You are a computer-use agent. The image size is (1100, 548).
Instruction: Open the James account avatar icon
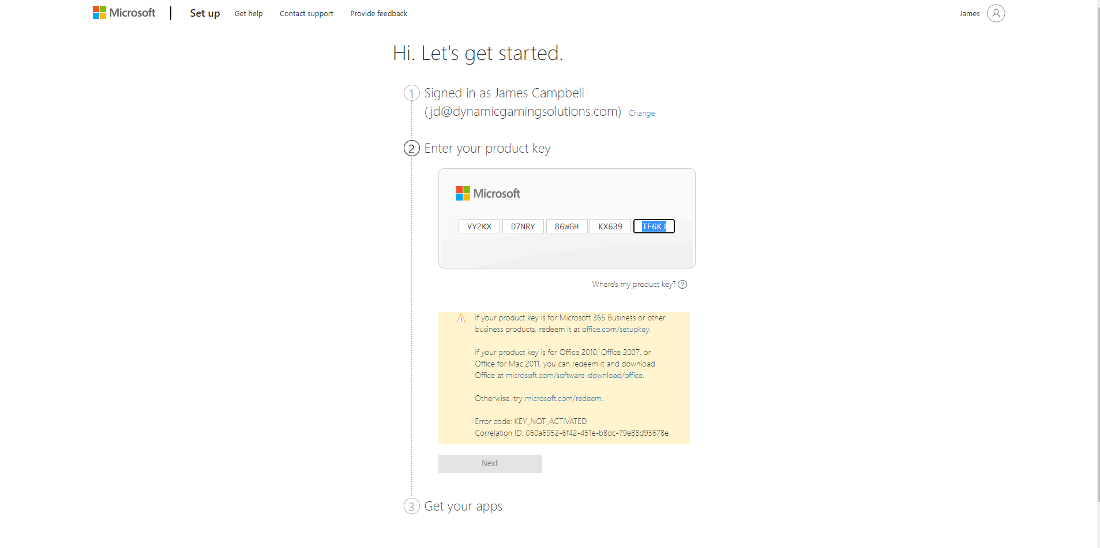(996, 13)
